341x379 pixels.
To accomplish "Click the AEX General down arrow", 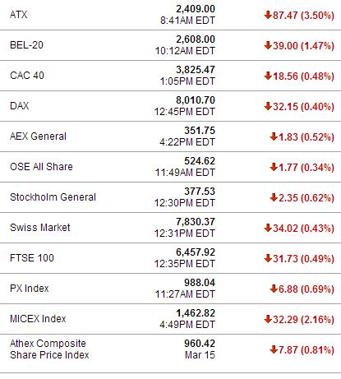I will click(x=274, y=136).
